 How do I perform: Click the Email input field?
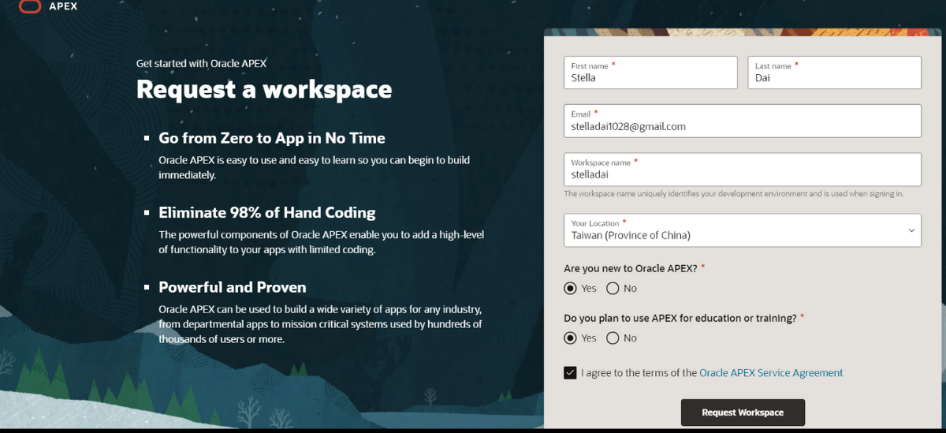(743, 121)
